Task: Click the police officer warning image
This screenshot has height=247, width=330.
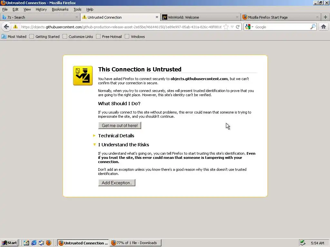Action: click(x=83, y=76)
